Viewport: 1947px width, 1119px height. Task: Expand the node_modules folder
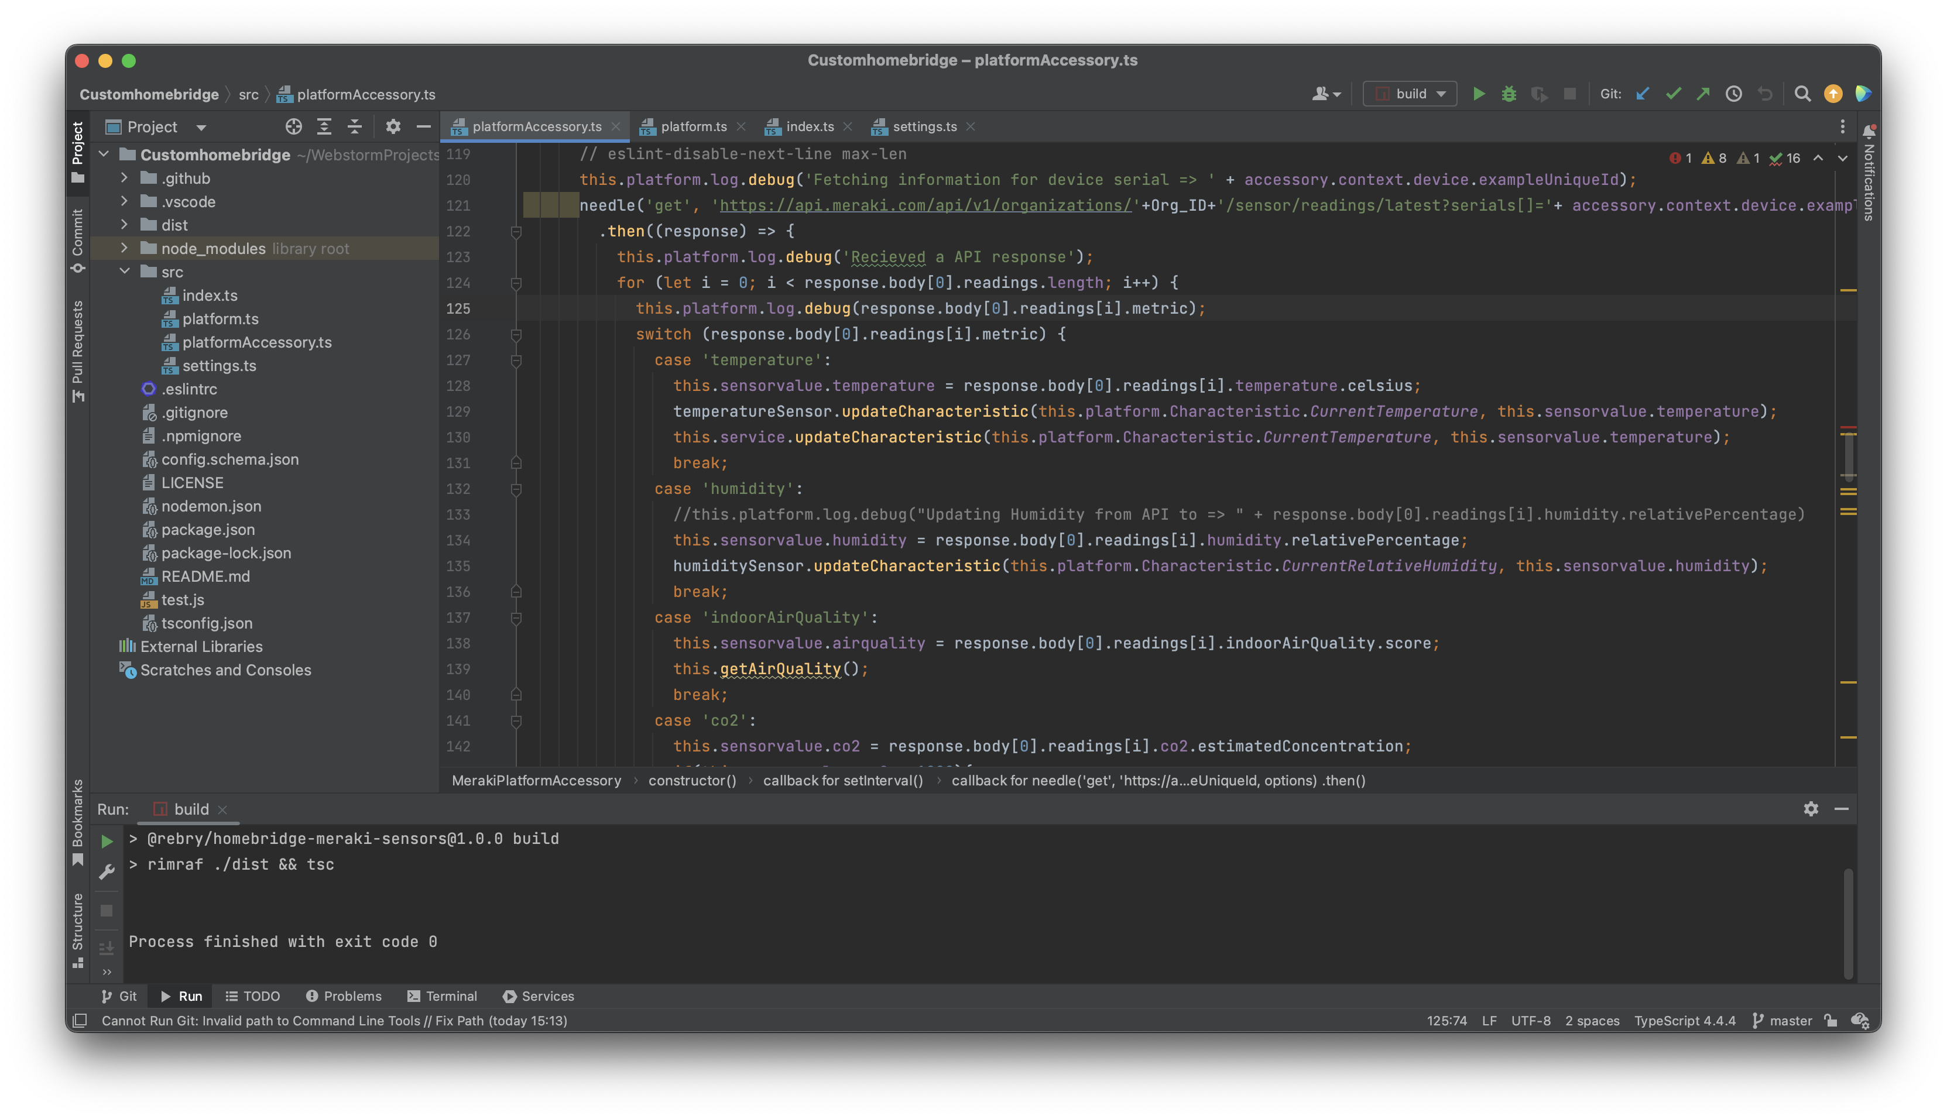click(125, 248)
